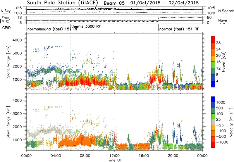Click the dashed 18:00 CPID-change line in power panel
This screenshot has width=234, height=162.
pyautogui.click(x=159, y=62)
